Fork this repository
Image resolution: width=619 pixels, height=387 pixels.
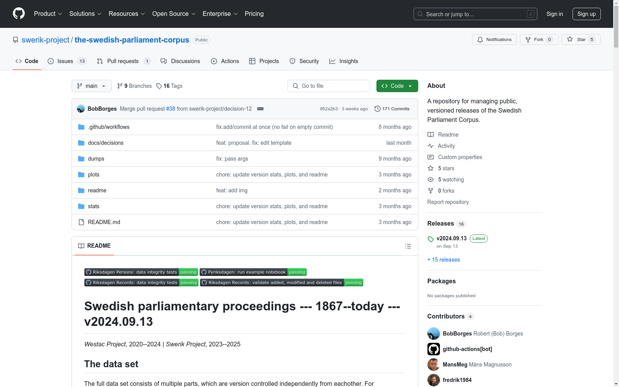click(539, 39)
